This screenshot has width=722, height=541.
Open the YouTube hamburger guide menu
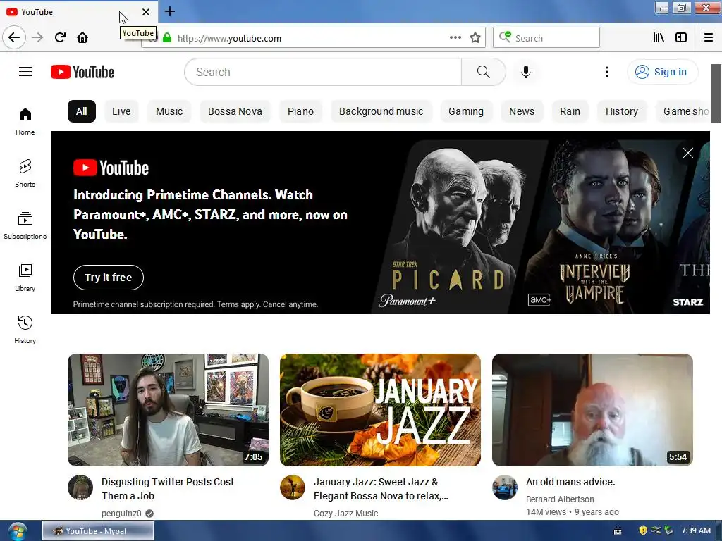pyautogui.click(x=25, y=72)
